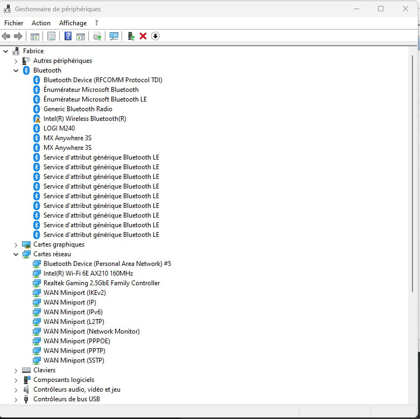This screenshot has height=419, width=420.
Task: Click the Bluetooth category icon
Action: 26,70
